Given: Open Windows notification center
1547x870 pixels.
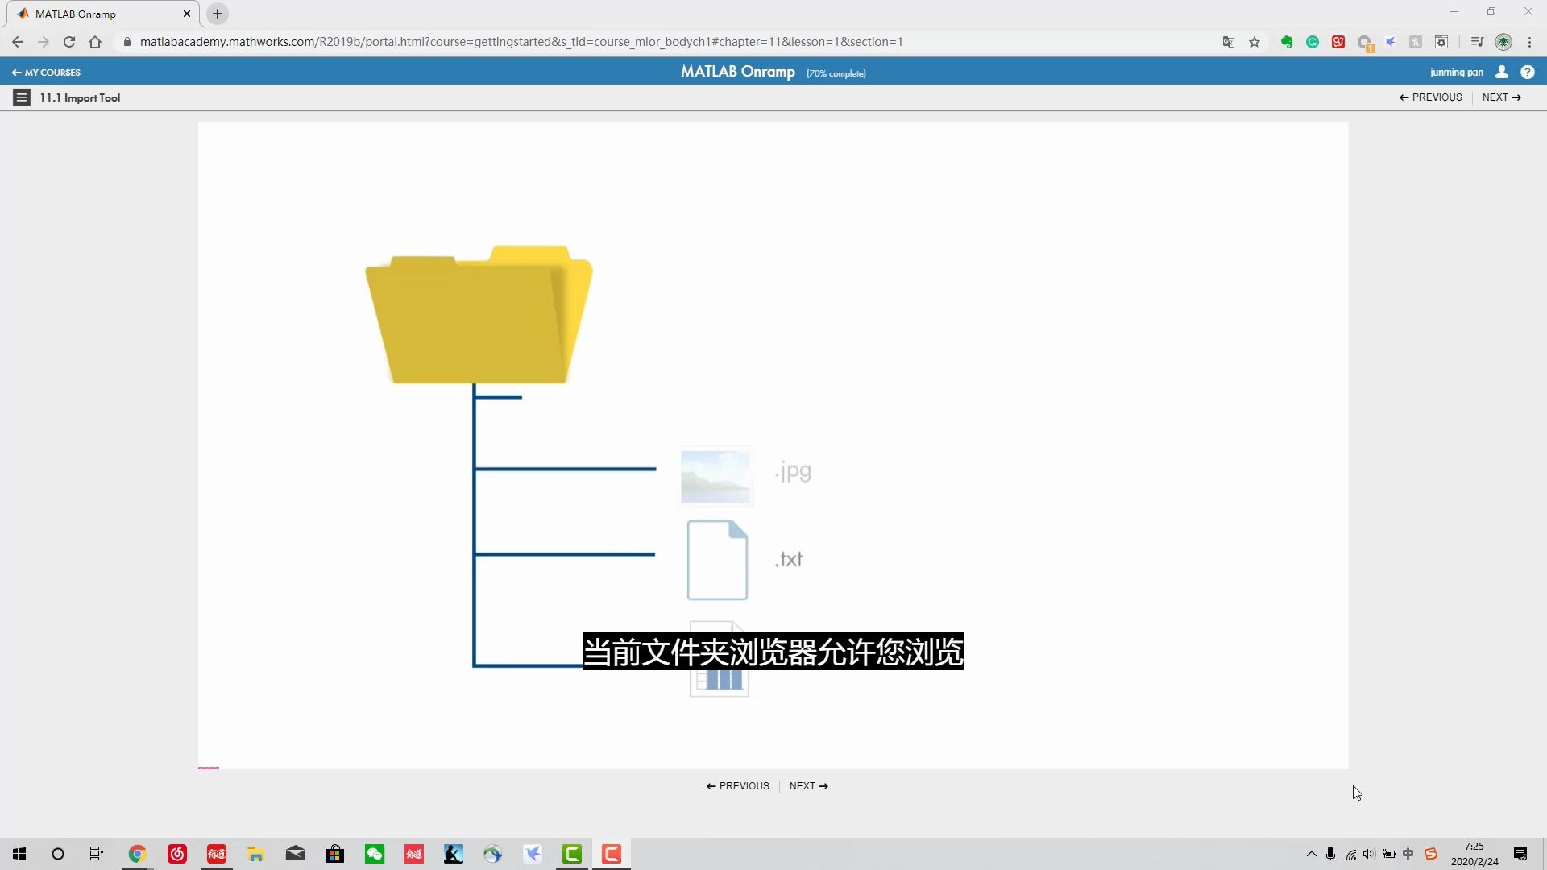Looking at the screenshot, I should 1521,854.
